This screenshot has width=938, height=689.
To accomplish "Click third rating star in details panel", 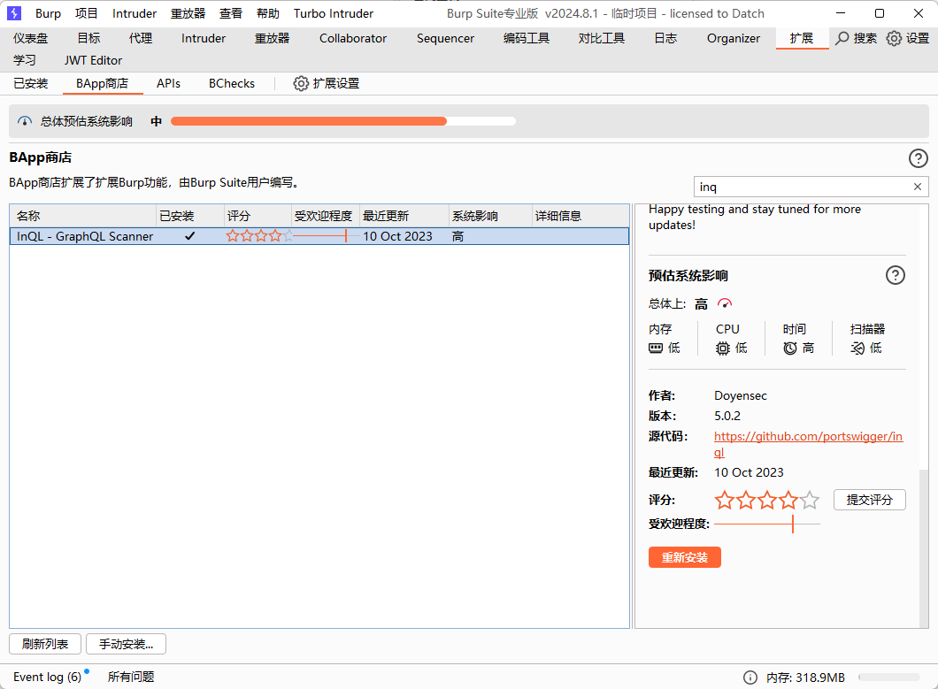I will (x=767, y=500).
